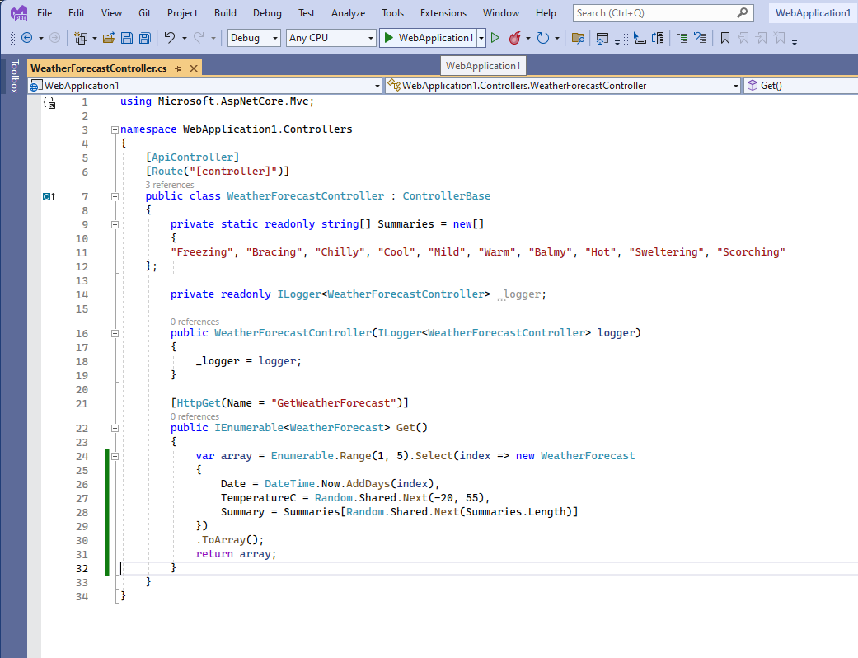The height and width of the screenshot is (658, 858).
Task: Toggle comment on selected lines
Action: [682, 38]
